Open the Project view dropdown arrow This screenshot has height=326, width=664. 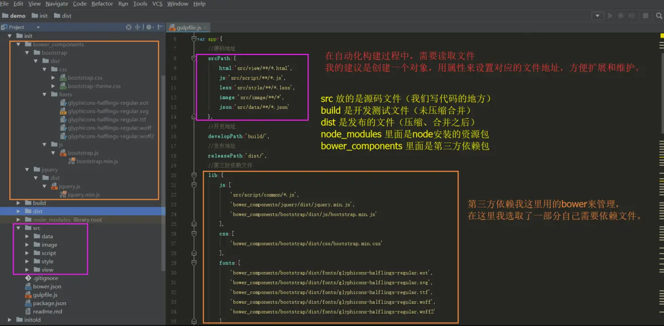tap(38, 27)
